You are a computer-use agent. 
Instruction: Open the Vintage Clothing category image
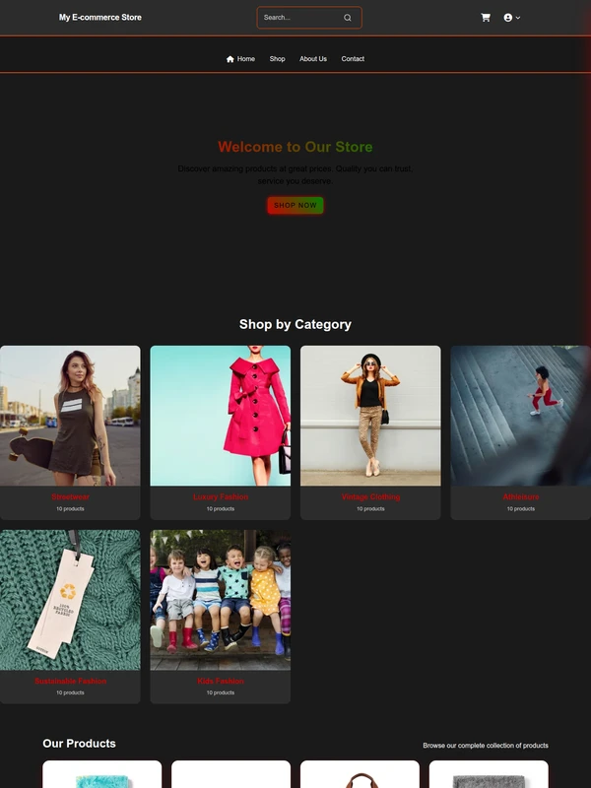[x=370, y=416]
